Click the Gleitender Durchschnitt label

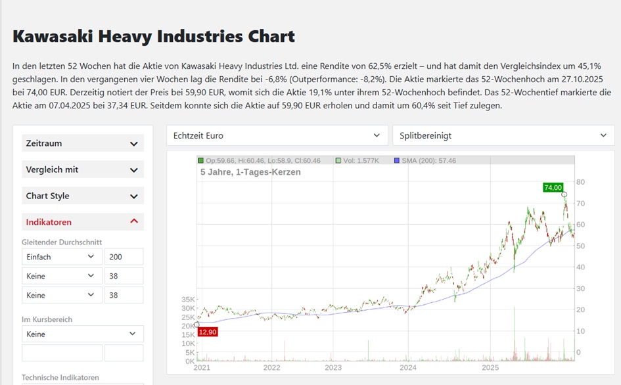point(62,242)
